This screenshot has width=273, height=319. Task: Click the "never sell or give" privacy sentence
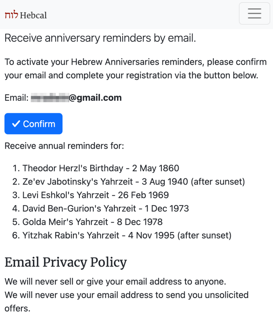[x=115, y=282]
